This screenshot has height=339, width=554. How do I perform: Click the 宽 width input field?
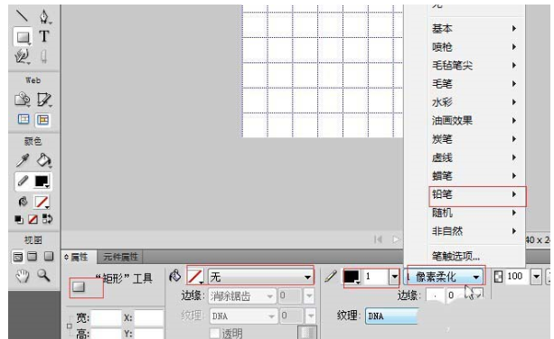(106, 317)
